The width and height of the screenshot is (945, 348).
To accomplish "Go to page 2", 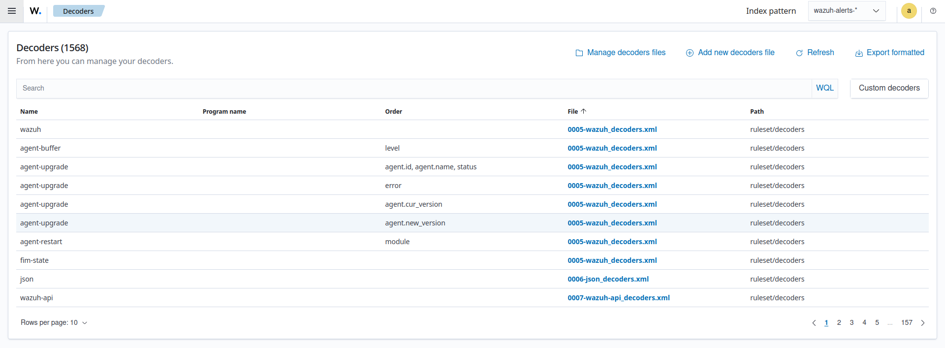I will [x=839, y=323].
